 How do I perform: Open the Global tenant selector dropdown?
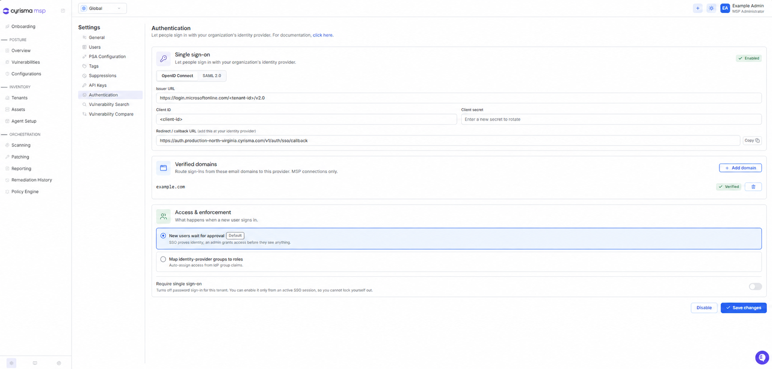(x=102, y=8)
